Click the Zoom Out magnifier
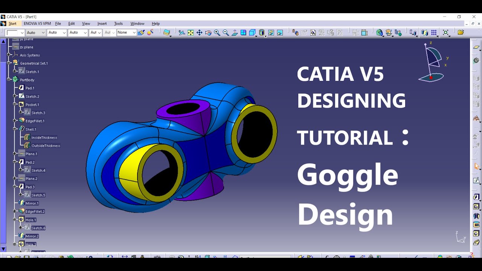 point(226,33)
